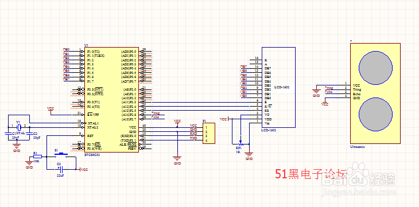
Task: Select capacitor C3 symbol
Action: [x=61, y=169]
